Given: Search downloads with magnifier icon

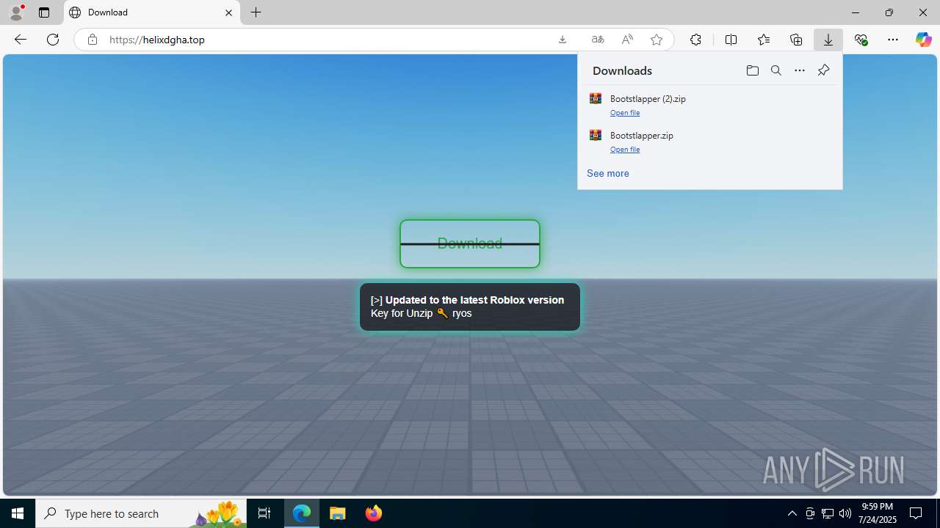Looking at the screenshot, I should [x=775, y=70].
